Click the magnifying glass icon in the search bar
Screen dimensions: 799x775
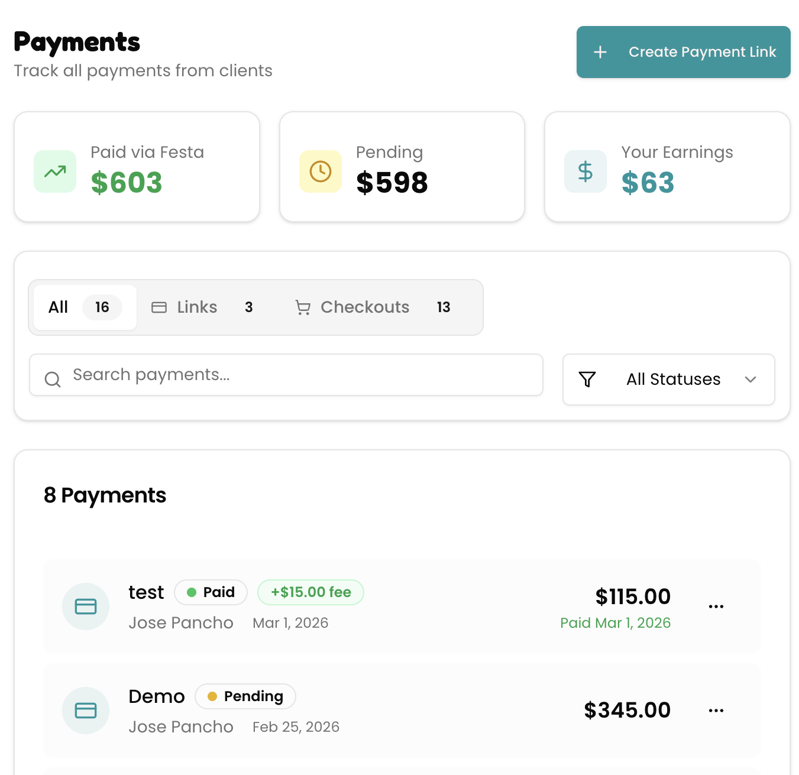[53, 379]
